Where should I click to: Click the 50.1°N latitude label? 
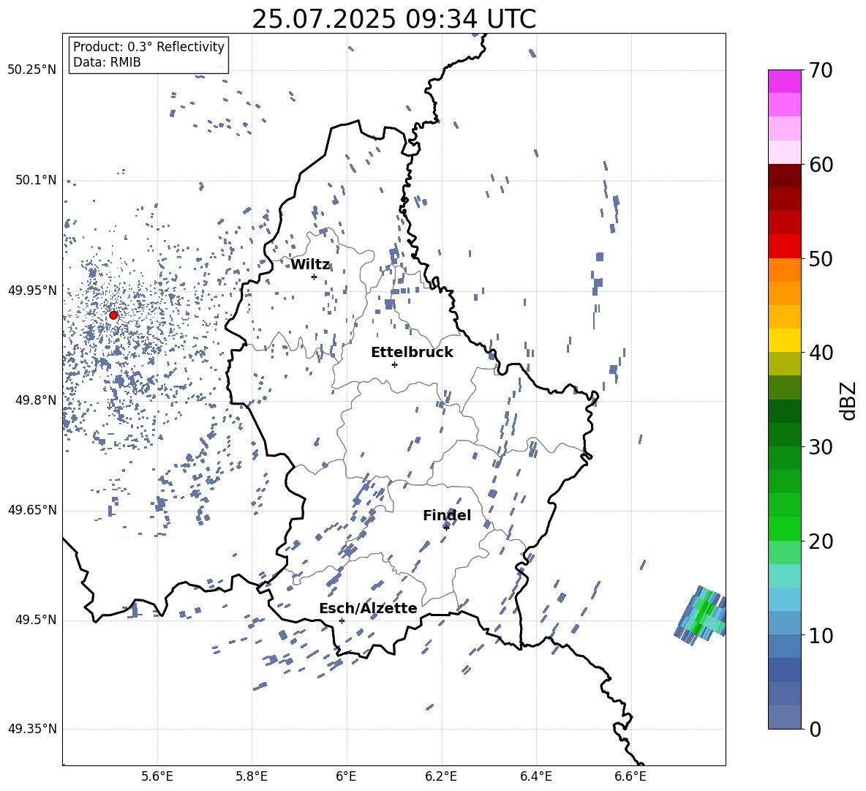click(x=36, y=180)
